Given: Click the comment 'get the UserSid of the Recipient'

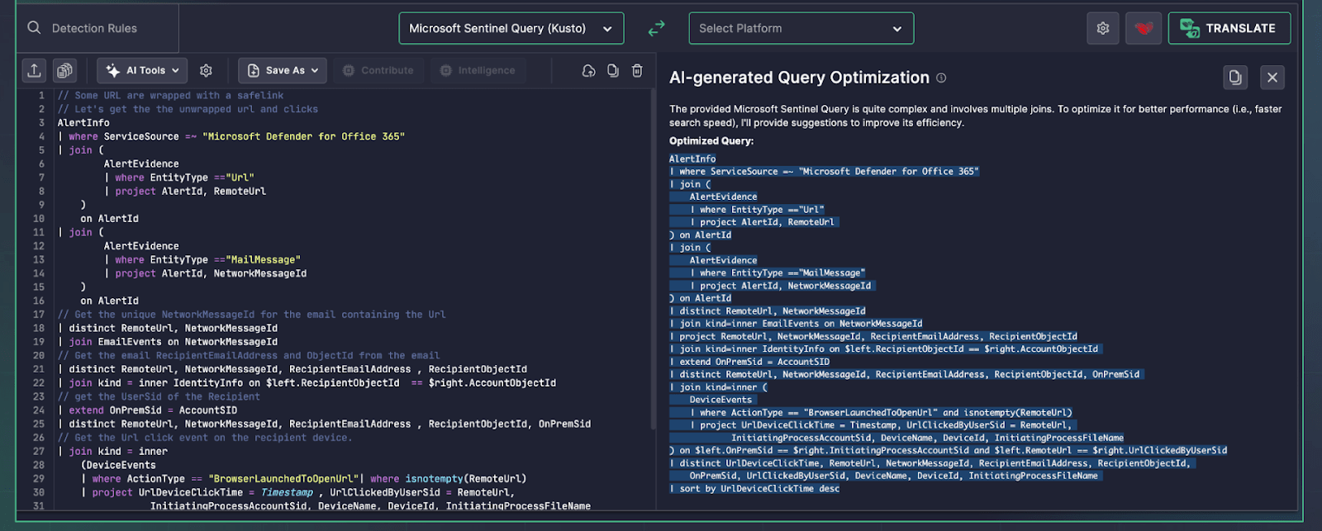Looking at the screenshot, I should pos(159,396).
